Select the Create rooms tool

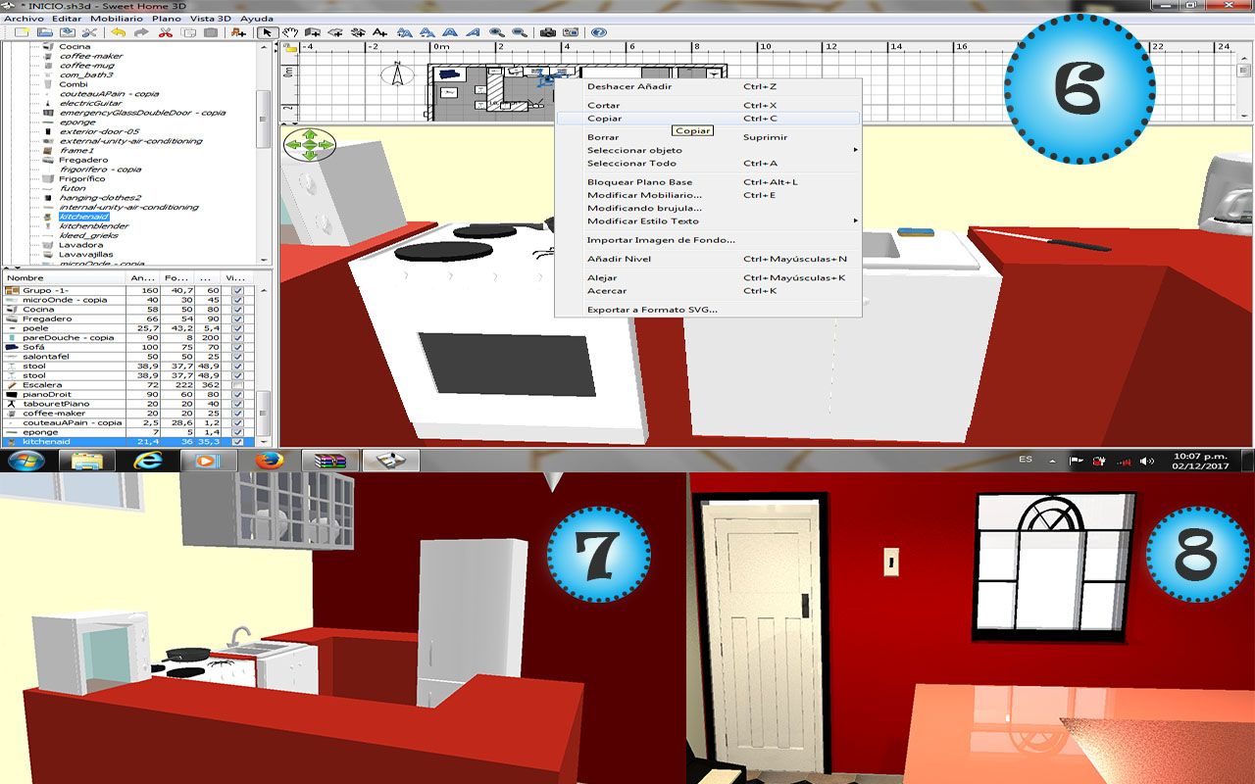pos(335,32)
